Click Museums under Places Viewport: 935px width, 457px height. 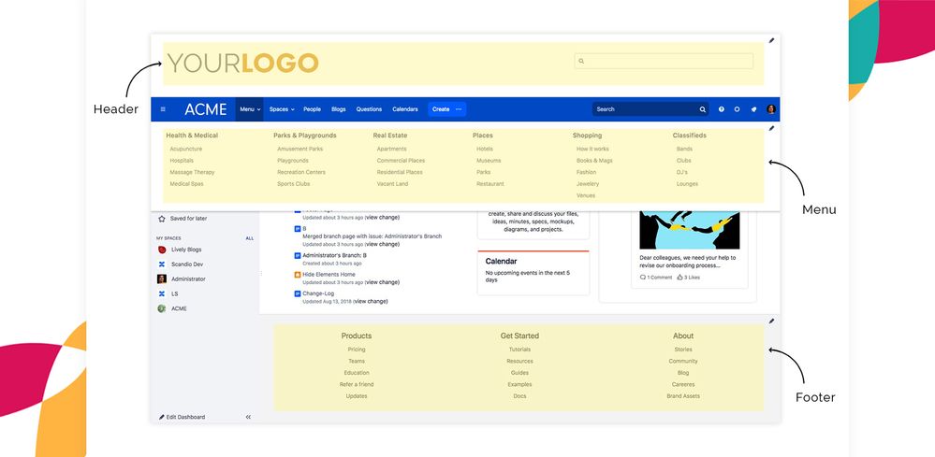[489, 161]
